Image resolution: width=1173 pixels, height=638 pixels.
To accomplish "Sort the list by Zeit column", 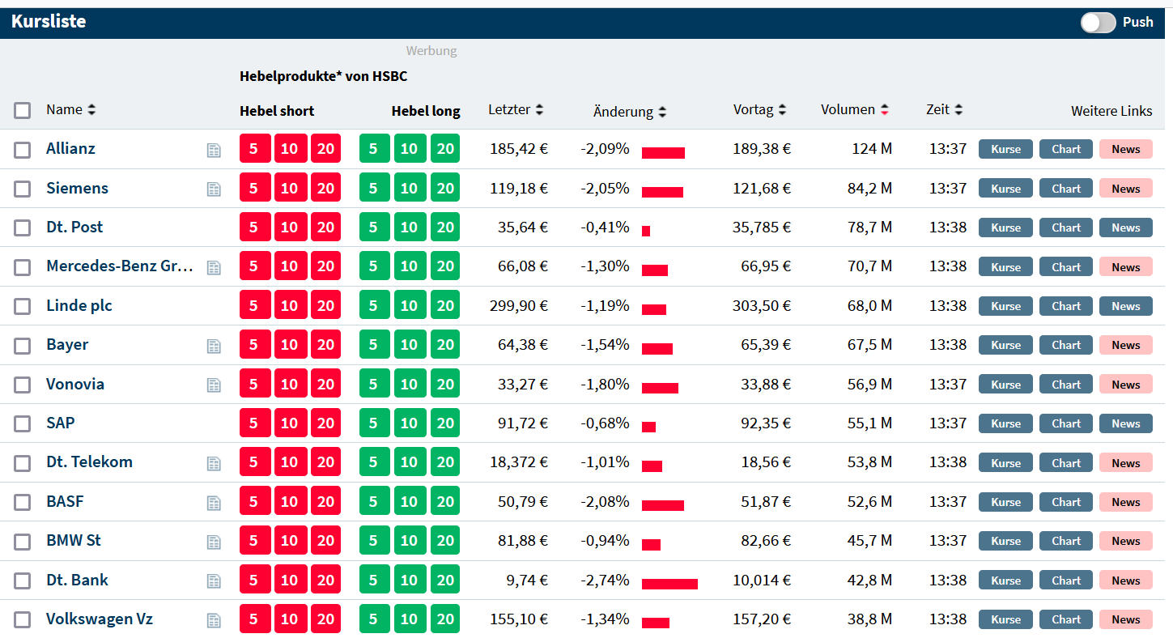I will point(944,109).
